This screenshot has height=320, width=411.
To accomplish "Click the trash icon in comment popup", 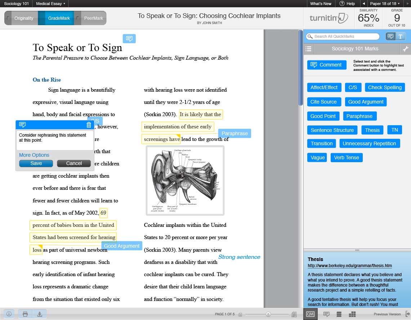I will (x=89, y=125).
